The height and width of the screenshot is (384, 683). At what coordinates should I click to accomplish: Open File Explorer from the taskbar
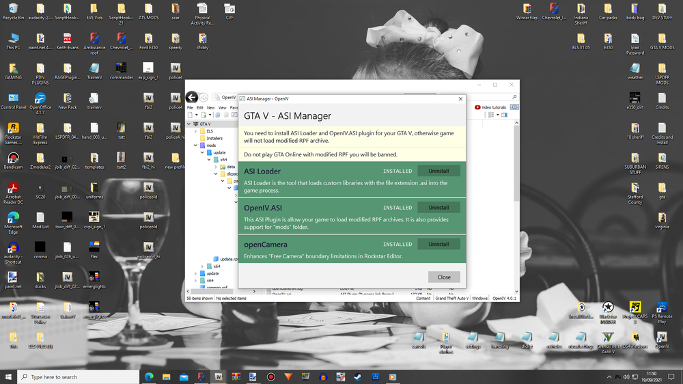(166, 376)
